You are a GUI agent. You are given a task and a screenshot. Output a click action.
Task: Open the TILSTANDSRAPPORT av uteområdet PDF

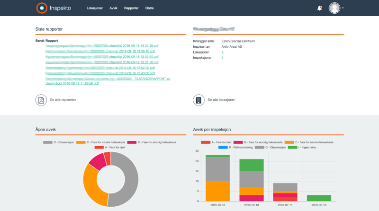click(108, 81)
